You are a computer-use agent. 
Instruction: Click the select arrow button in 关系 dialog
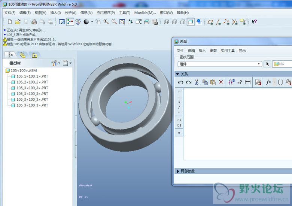click(x=267, y=64)
